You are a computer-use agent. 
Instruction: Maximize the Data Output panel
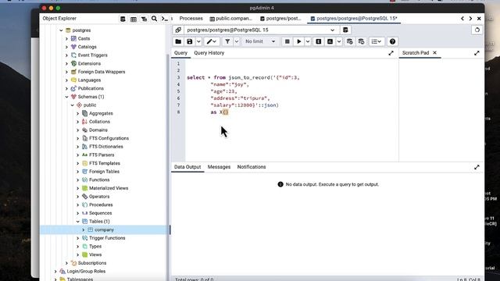[477, 167]
